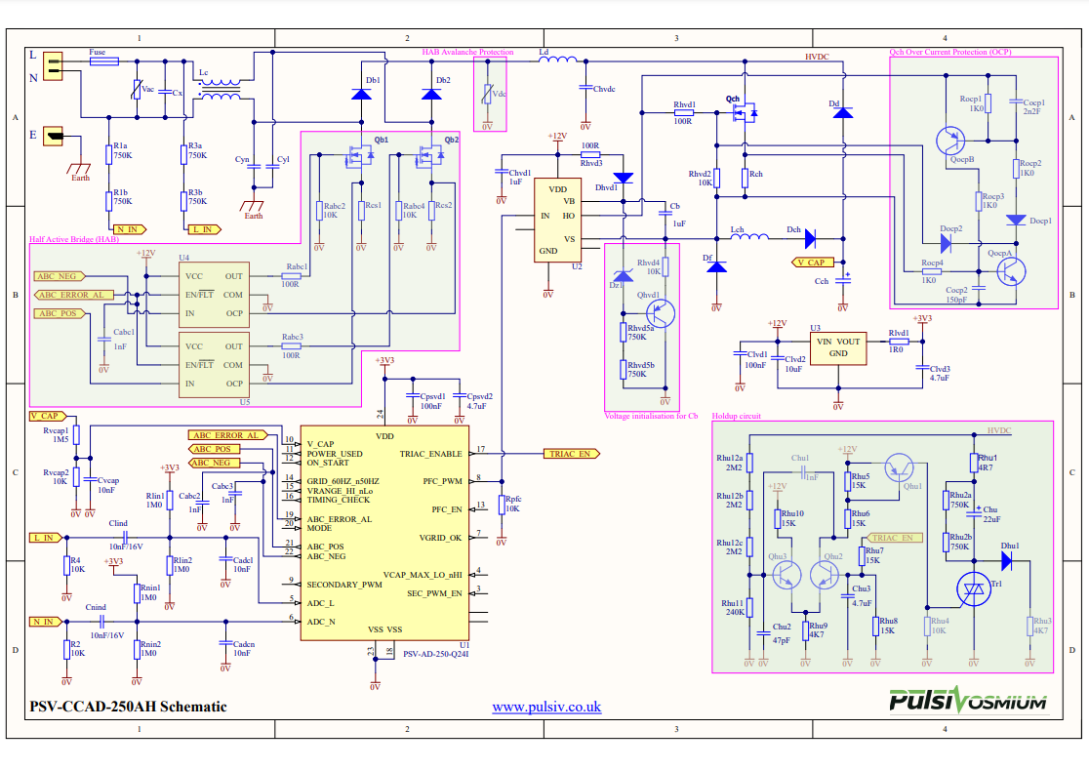Viewport: 1089px width, 770px height.
Task: Click the L_IN port next to R4
Action: click(45, 538)
